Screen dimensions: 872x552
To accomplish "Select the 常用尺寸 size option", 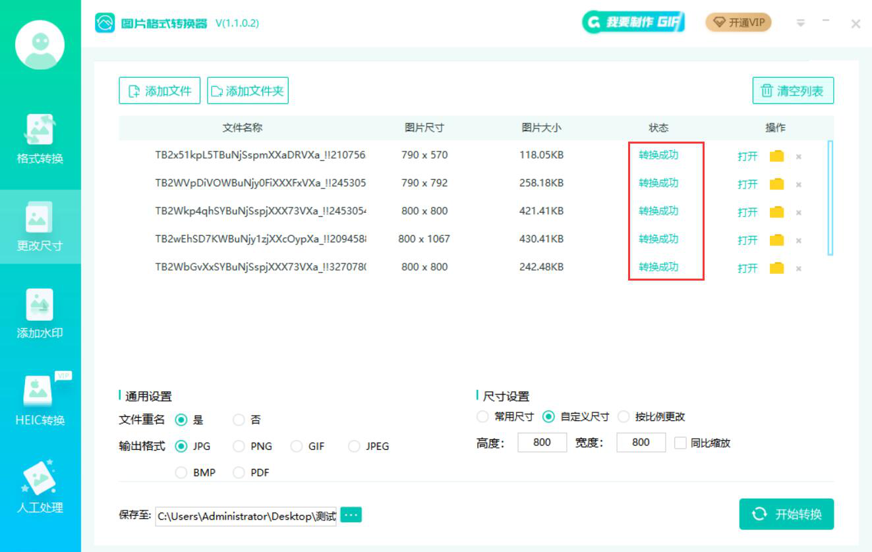I will 482,416.
